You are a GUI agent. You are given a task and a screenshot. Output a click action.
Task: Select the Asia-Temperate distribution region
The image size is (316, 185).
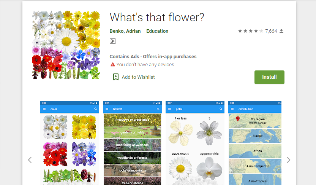255,166
